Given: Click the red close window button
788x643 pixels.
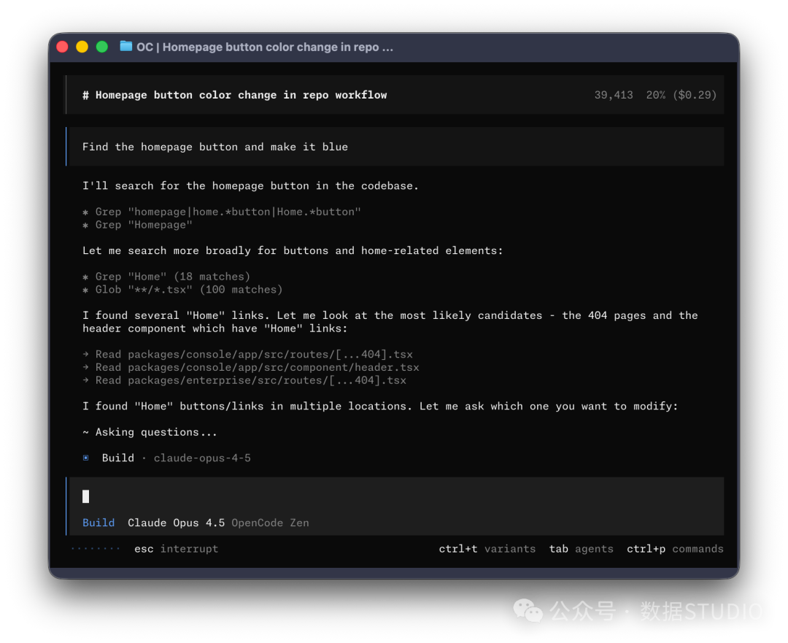Looking at the screenshot, I should pyautogui.click(x=62, y=47).
